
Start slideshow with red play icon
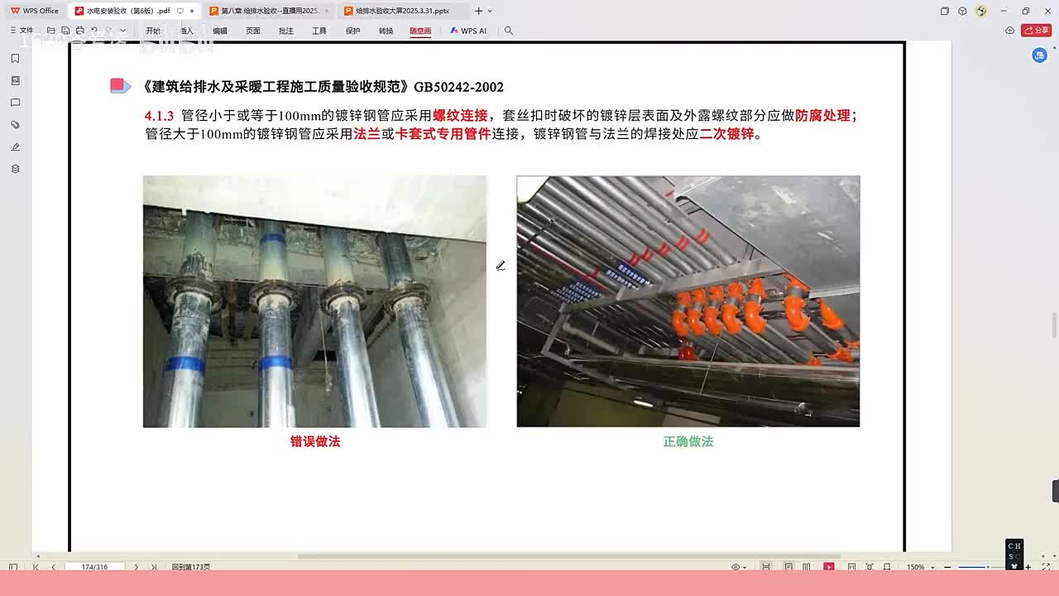[829, 567]
